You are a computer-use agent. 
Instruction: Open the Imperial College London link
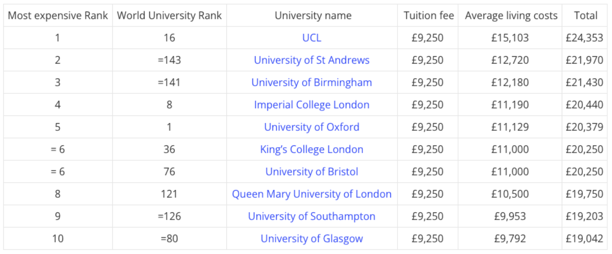click(312, 105)
